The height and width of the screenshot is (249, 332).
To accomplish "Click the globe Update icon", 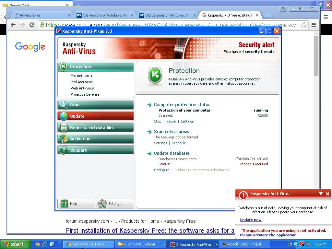I will 64,116.
